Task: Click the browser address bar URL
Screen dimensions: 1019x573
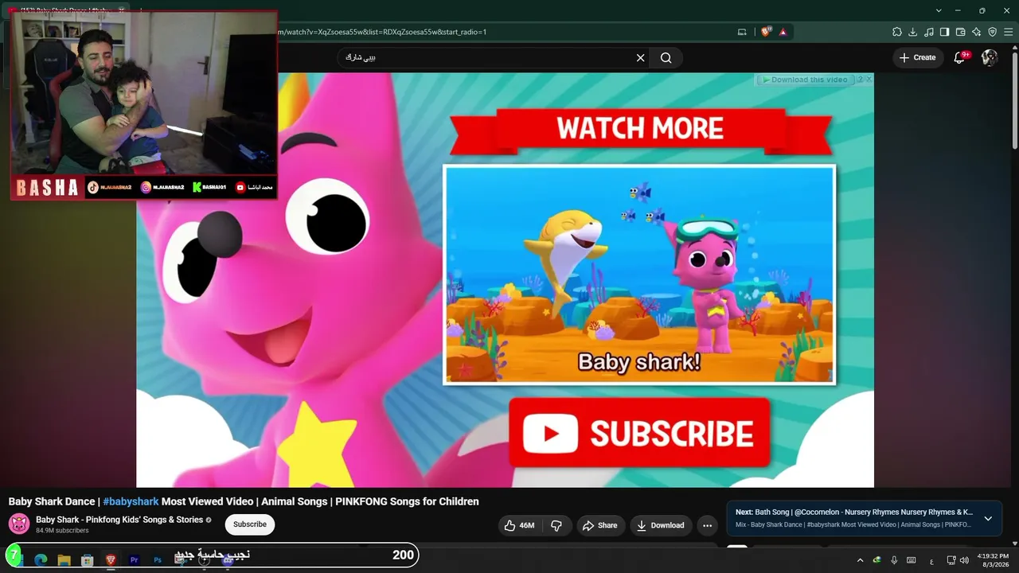Action: (x=382, y=32)
